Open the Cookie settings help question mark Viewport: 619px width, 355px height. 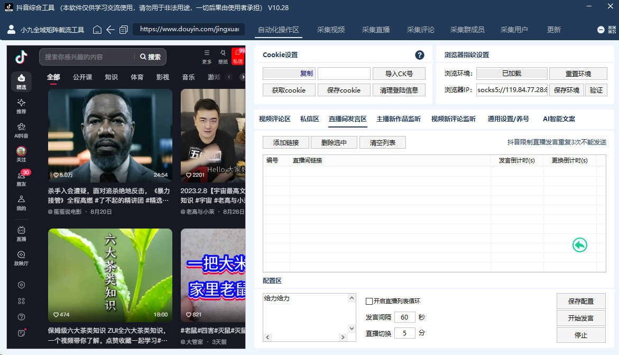[x=420, y=55]
